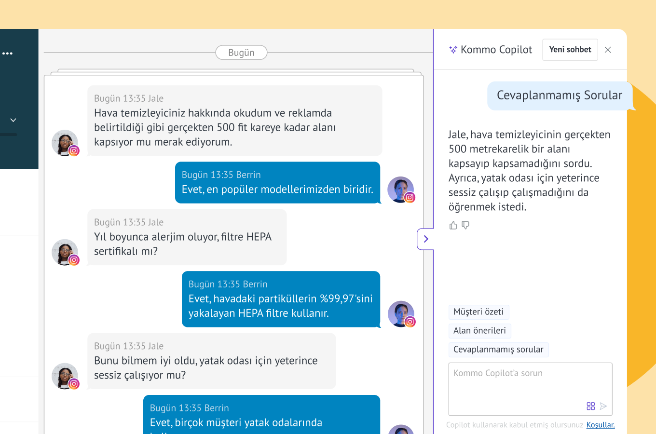Select the Müşteri özeti suggestion
656x434 pixels.
[478, 312]
